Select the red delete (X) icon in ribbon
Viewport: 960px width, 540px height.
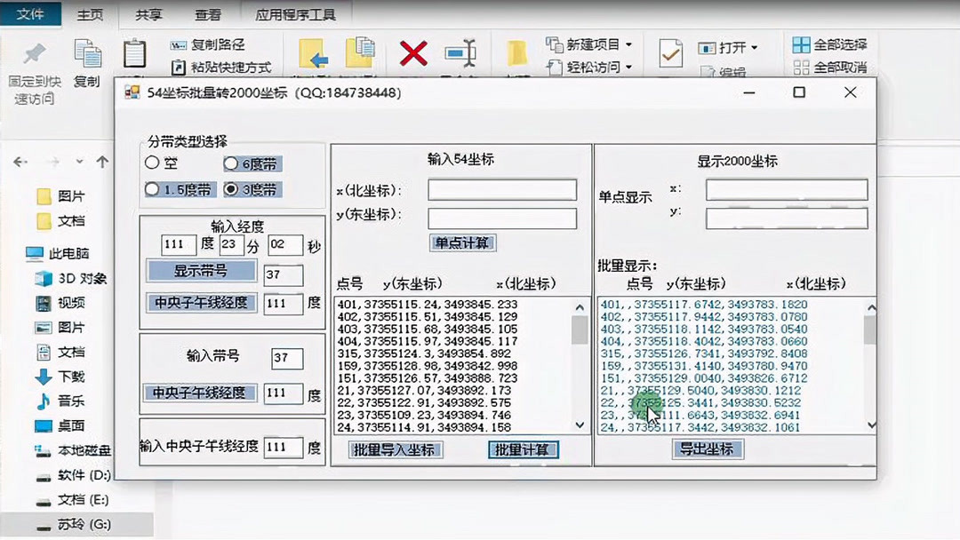coord(412,53)
